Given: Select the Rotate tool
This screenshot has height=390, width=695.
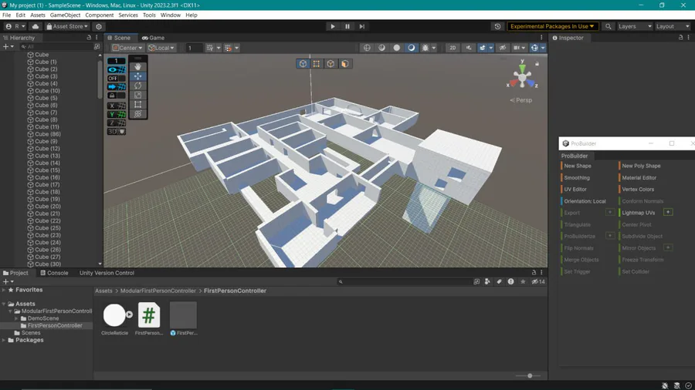Looking at the screenshot, I should pos(138,86).
